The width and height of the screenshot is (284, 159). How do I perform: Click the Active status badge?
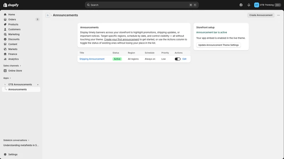pyautogui.click(x=117, y=59)
